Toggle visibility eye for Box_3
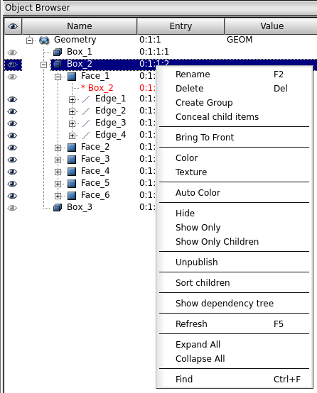Viewport: 317px width, 393px height. [12, 208]
